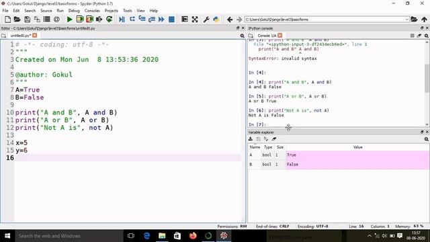Screen dimensions: 430x242
Task: Remove all variables eraser in console
Action: [419, 36]
